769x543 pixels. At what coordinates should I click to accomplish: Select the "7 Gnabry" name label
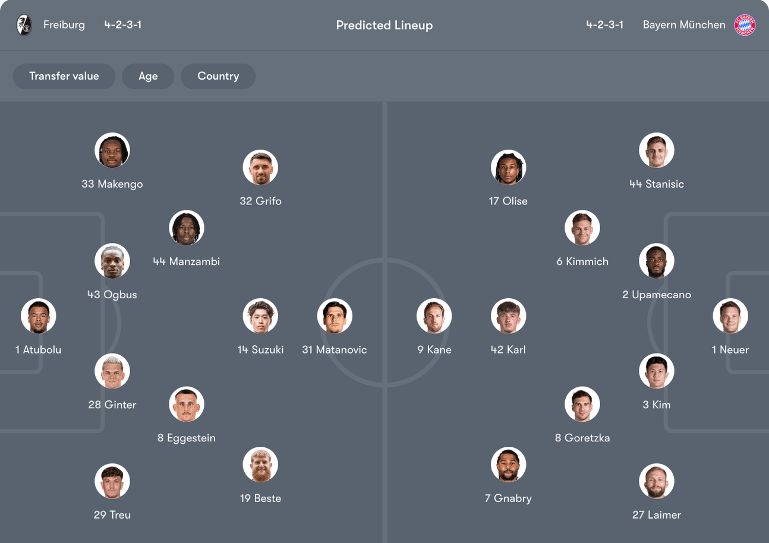click(508, 498)
